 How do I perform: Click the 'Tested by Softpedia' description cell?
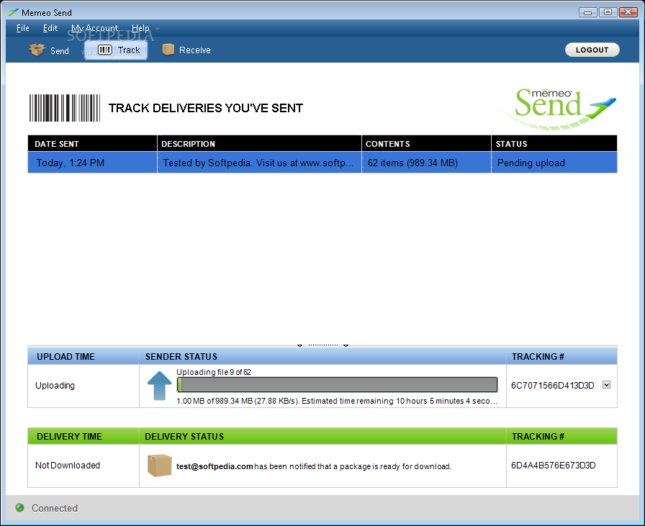pos(259,163)
